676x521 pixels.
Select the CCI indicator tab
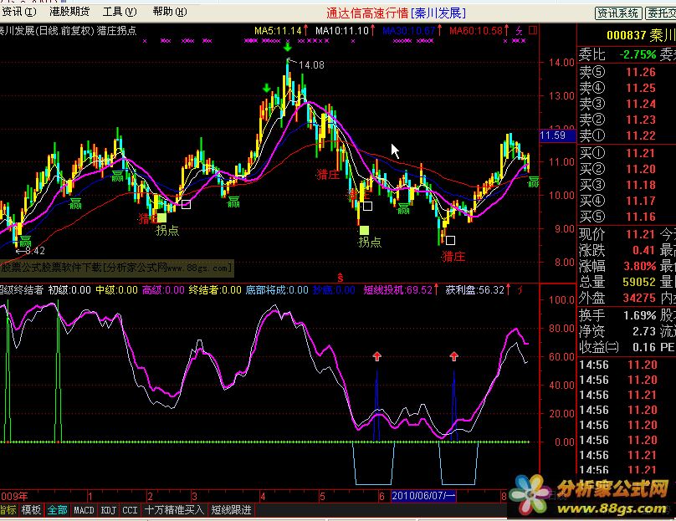pos(131,510)
